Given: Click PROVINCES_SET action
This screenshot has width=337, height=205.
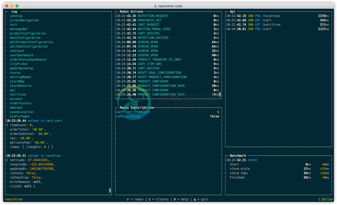Looking at the screenshot, I should tap(167, 20).
